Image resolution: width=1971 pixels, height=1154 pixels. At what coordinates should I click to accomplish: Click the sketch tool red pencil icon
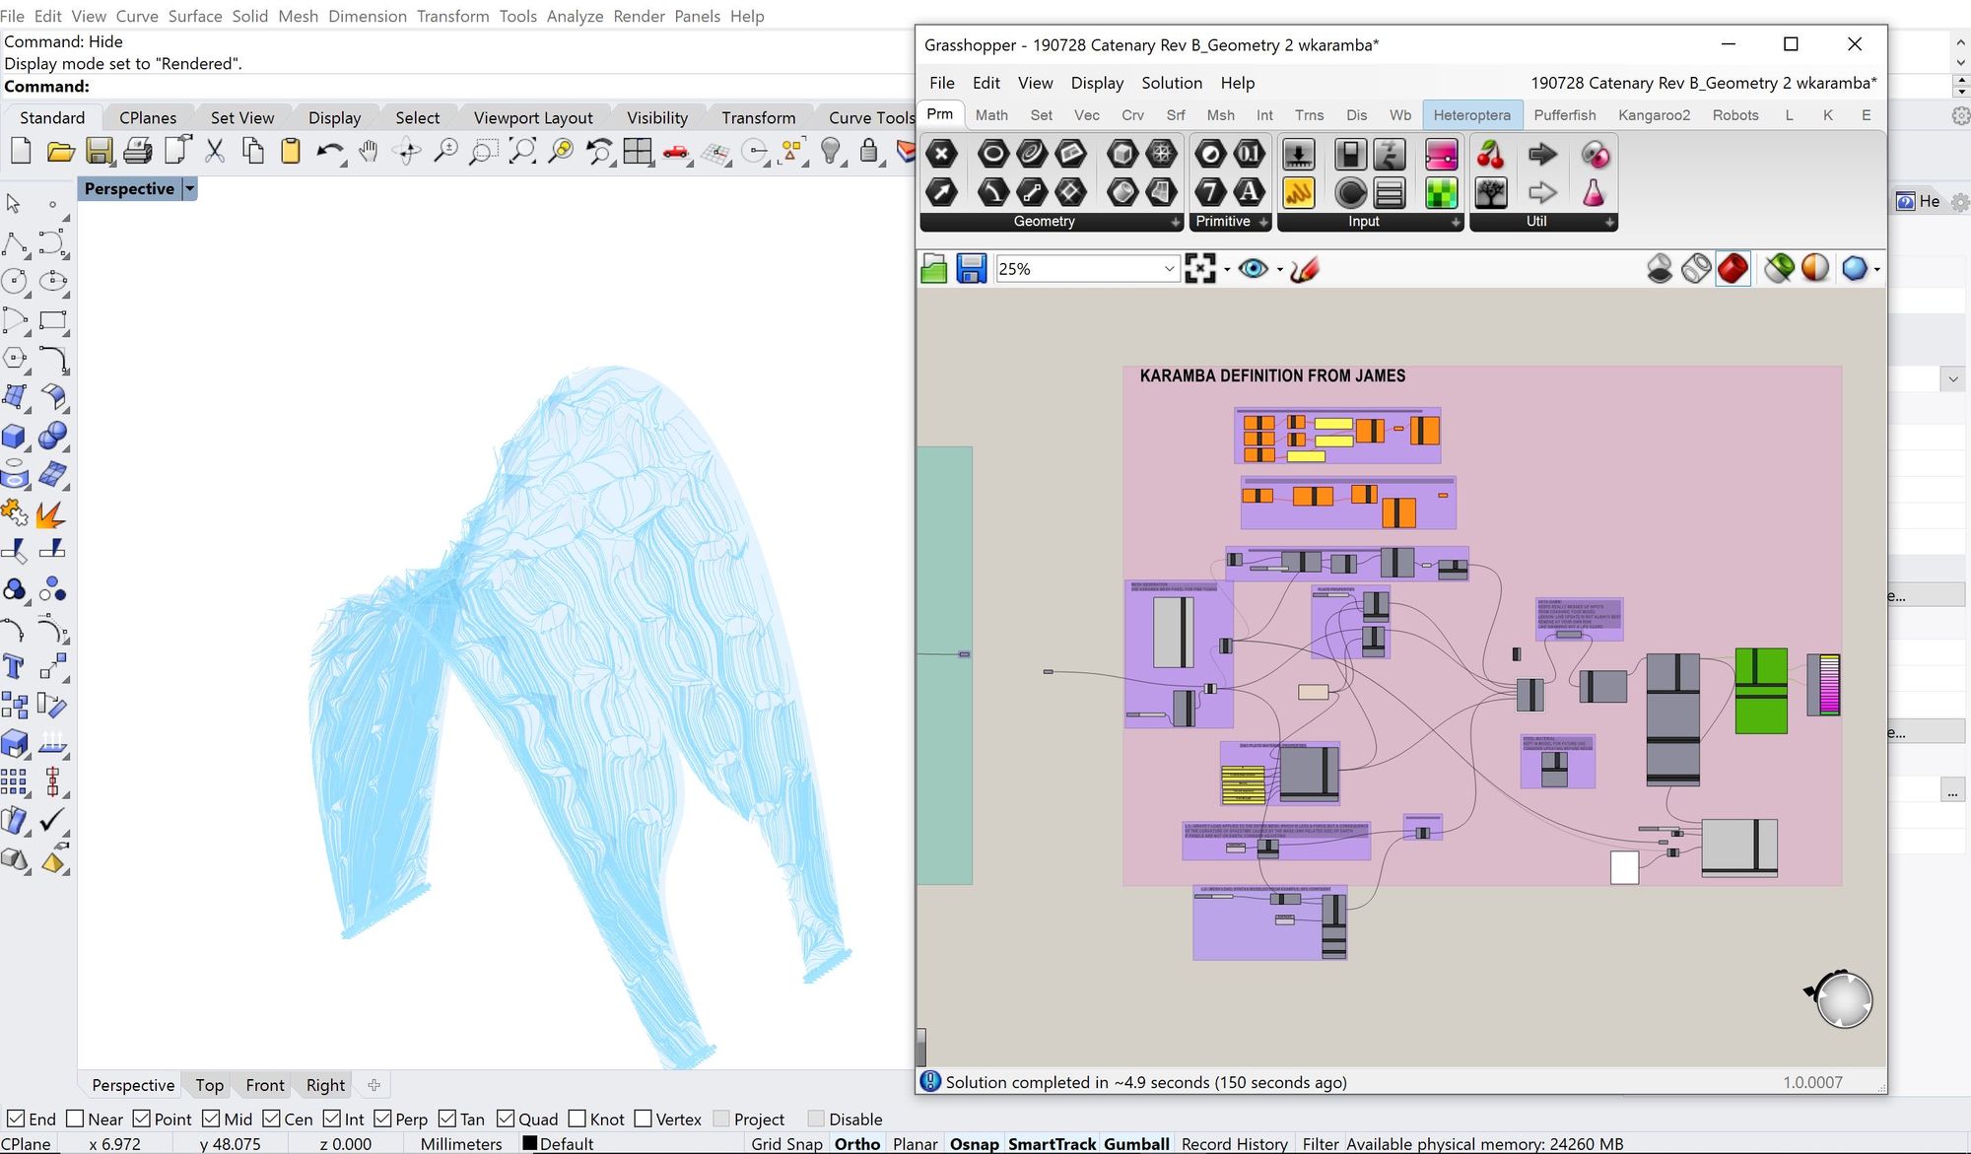(x=1304, y=269)
